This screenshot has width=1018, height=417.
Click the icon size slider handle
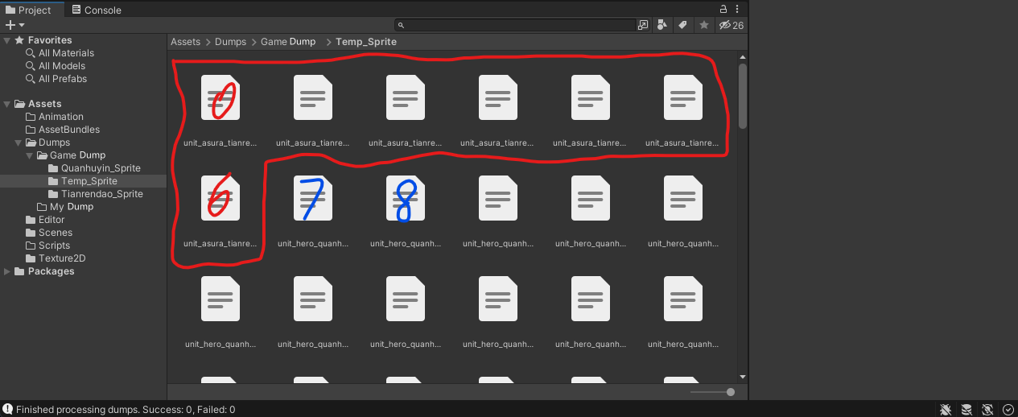tap(731, 392)
